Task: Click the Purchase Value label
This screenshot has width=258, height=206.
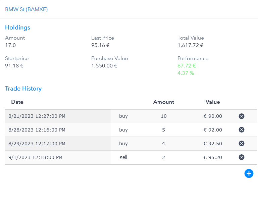Action: coord(110,58)
